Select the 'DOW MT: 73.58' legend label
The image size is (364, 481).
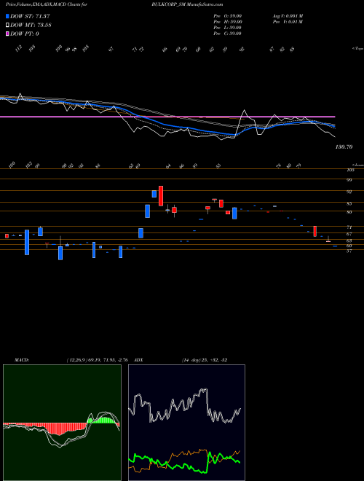click(x=31, y=25)
